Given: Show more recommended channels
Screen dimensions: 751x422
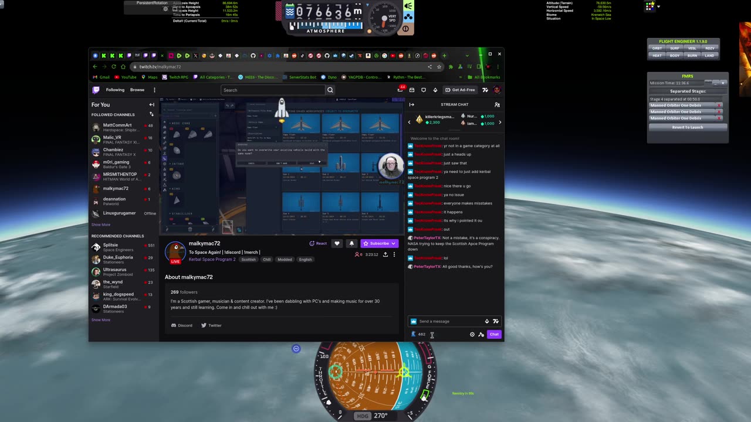Looking at the screenshot, I should tap(100, 320).
